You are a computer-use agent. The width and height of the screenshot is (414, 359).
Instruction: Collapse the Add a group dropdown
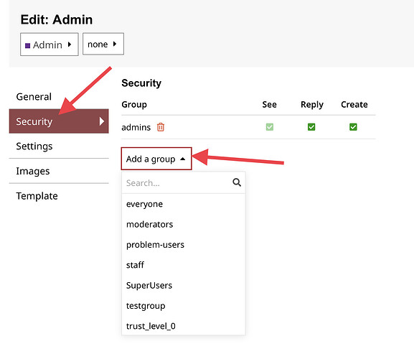coord(156,159)
